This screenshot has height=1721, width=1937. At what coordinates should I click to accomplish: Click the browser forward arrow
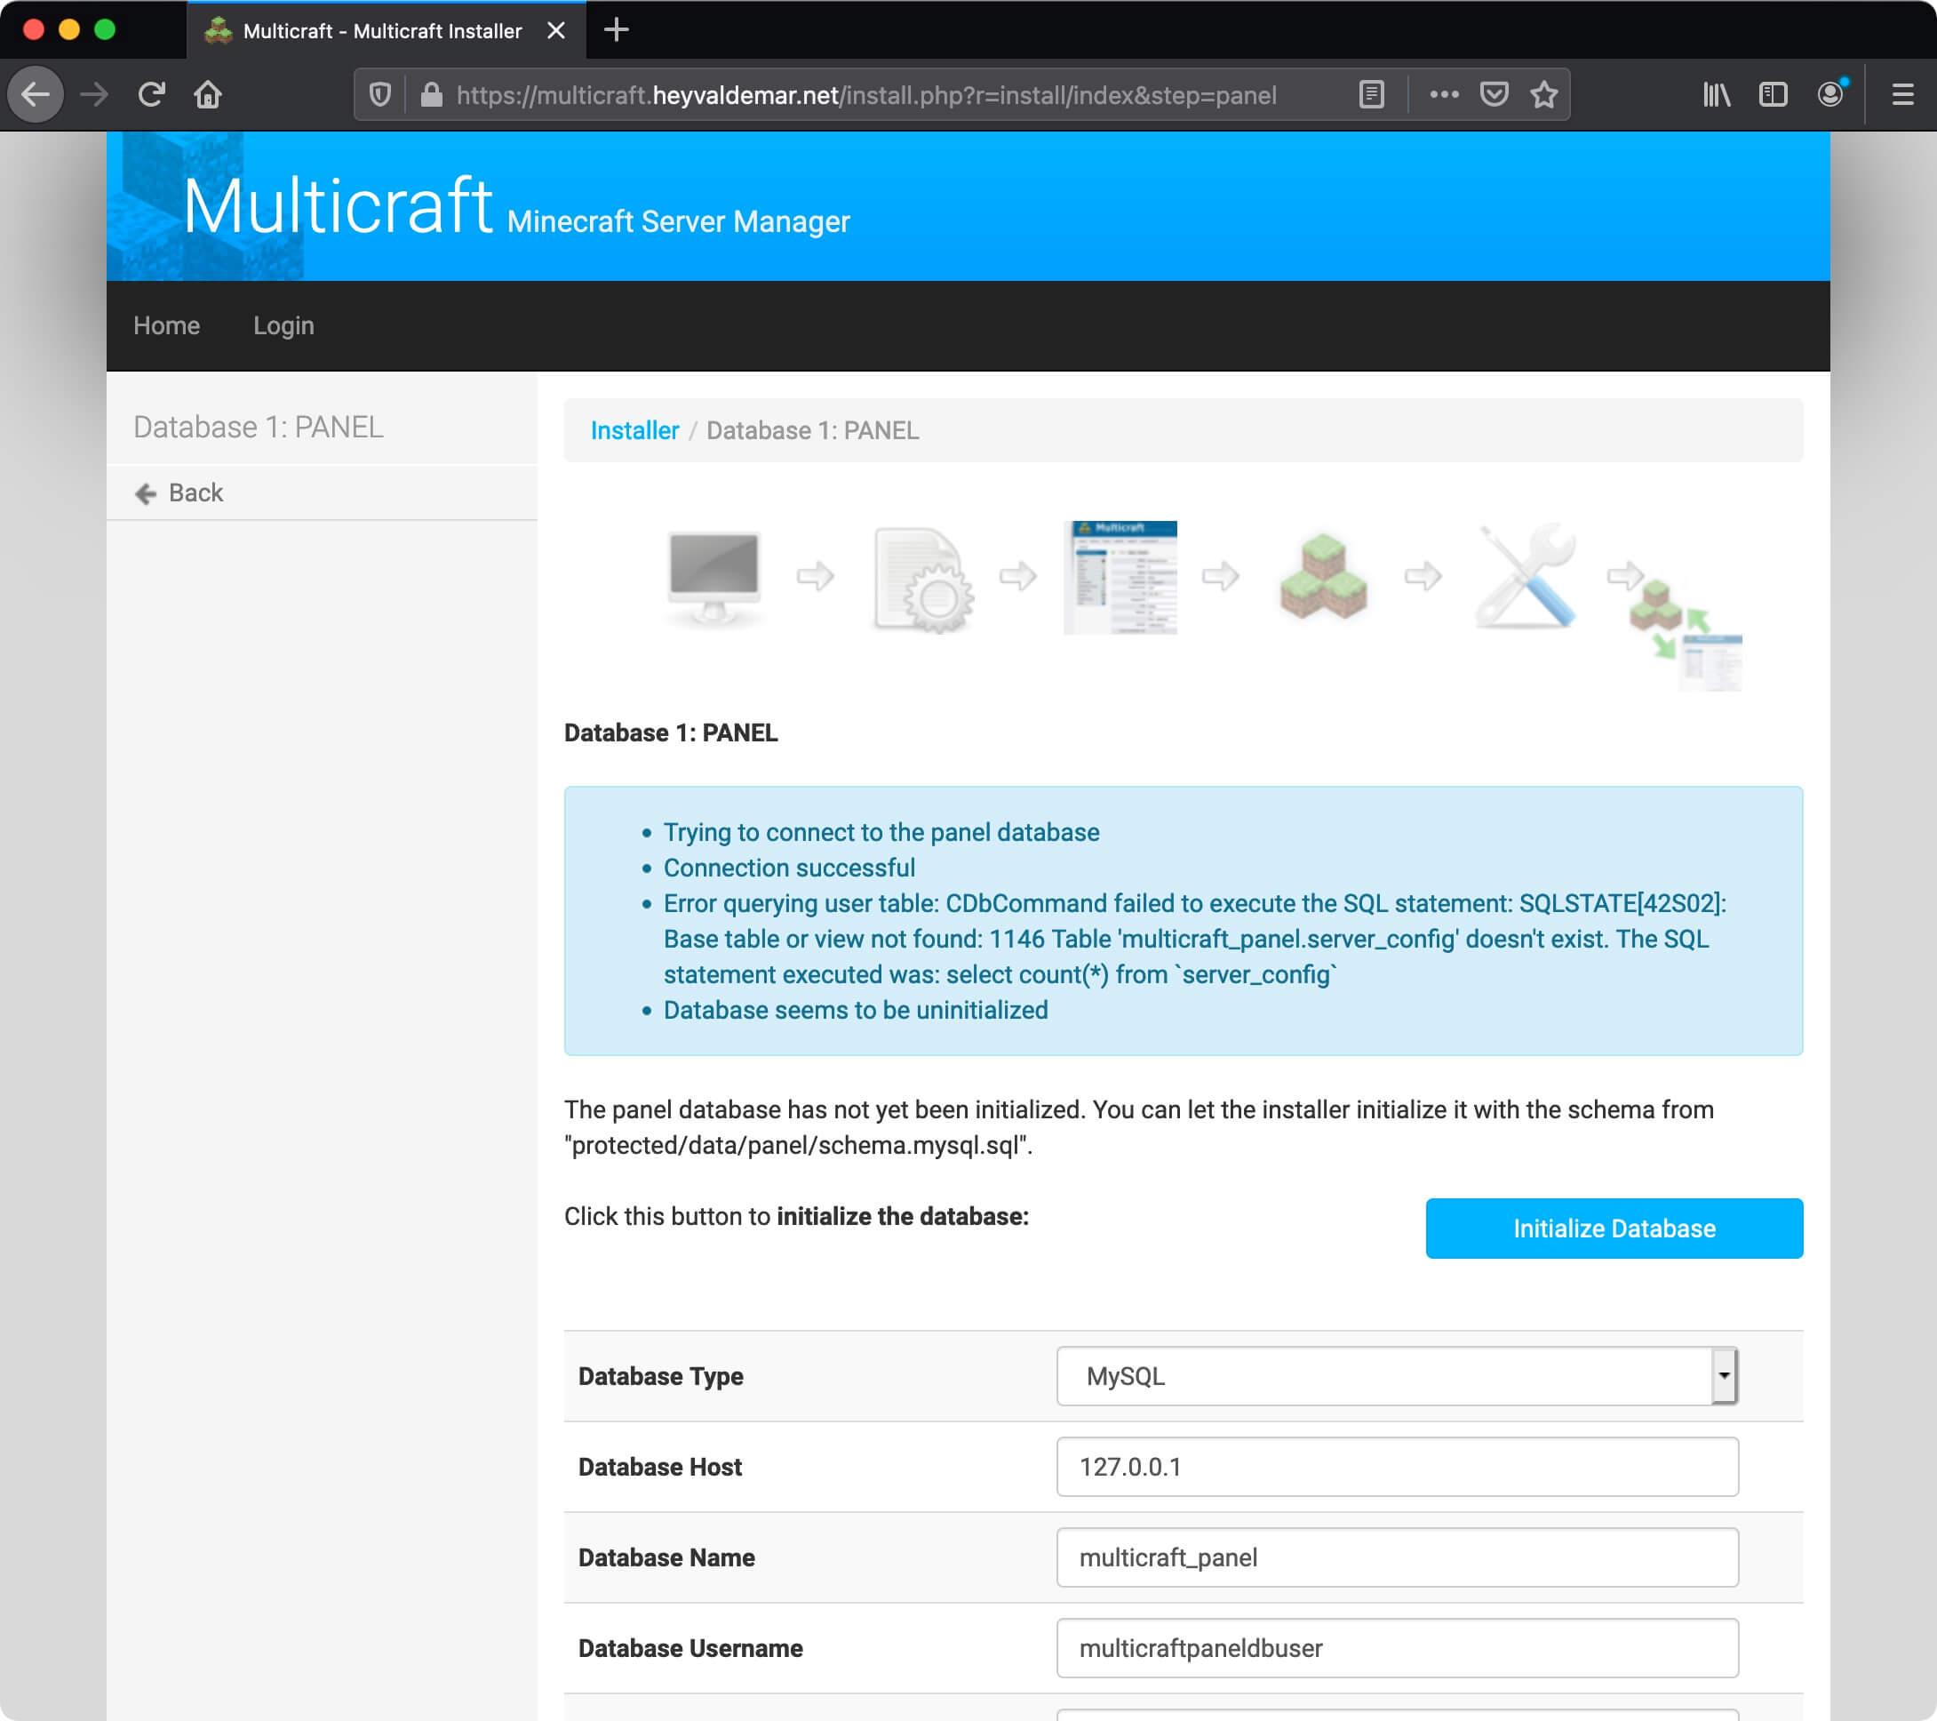click(x=94, y=95)
